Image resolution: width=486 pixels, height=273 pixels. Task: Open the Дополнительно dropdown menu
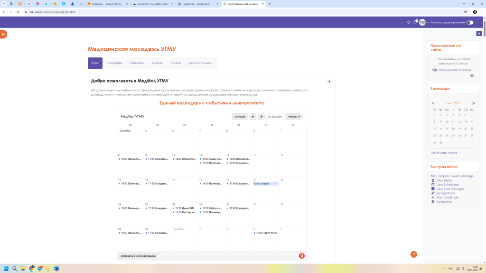201,63
